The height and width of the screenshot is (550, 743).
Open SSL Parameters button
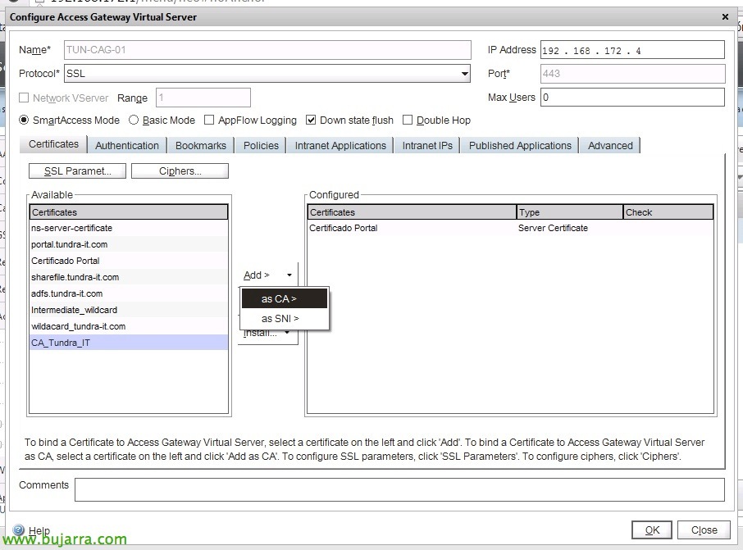[x=78, y=171]
